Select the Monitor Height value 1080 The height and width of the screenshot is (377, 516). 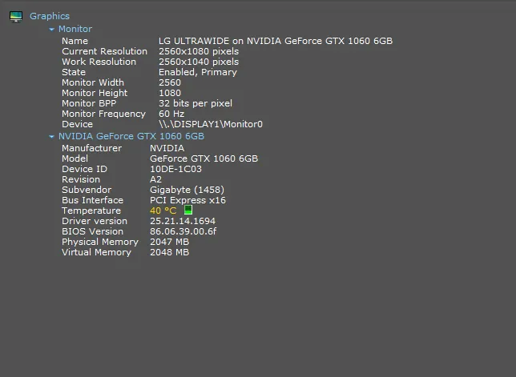tap(170, 93)
